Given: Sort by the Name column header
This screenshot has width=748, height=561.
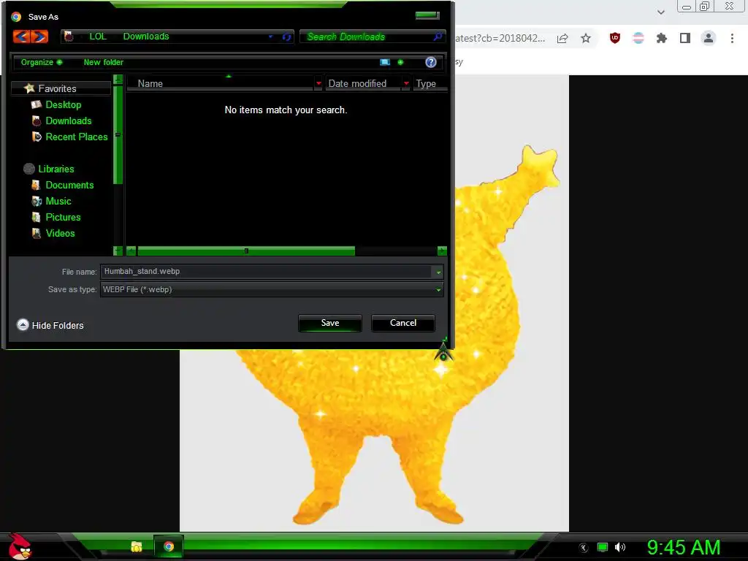Looking at the screenshot, I should pyautogui.click(x=221, y=83).
